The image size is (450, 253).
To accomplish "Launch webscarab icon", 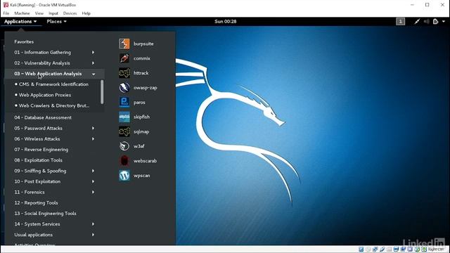I will [x=124, y=161].
